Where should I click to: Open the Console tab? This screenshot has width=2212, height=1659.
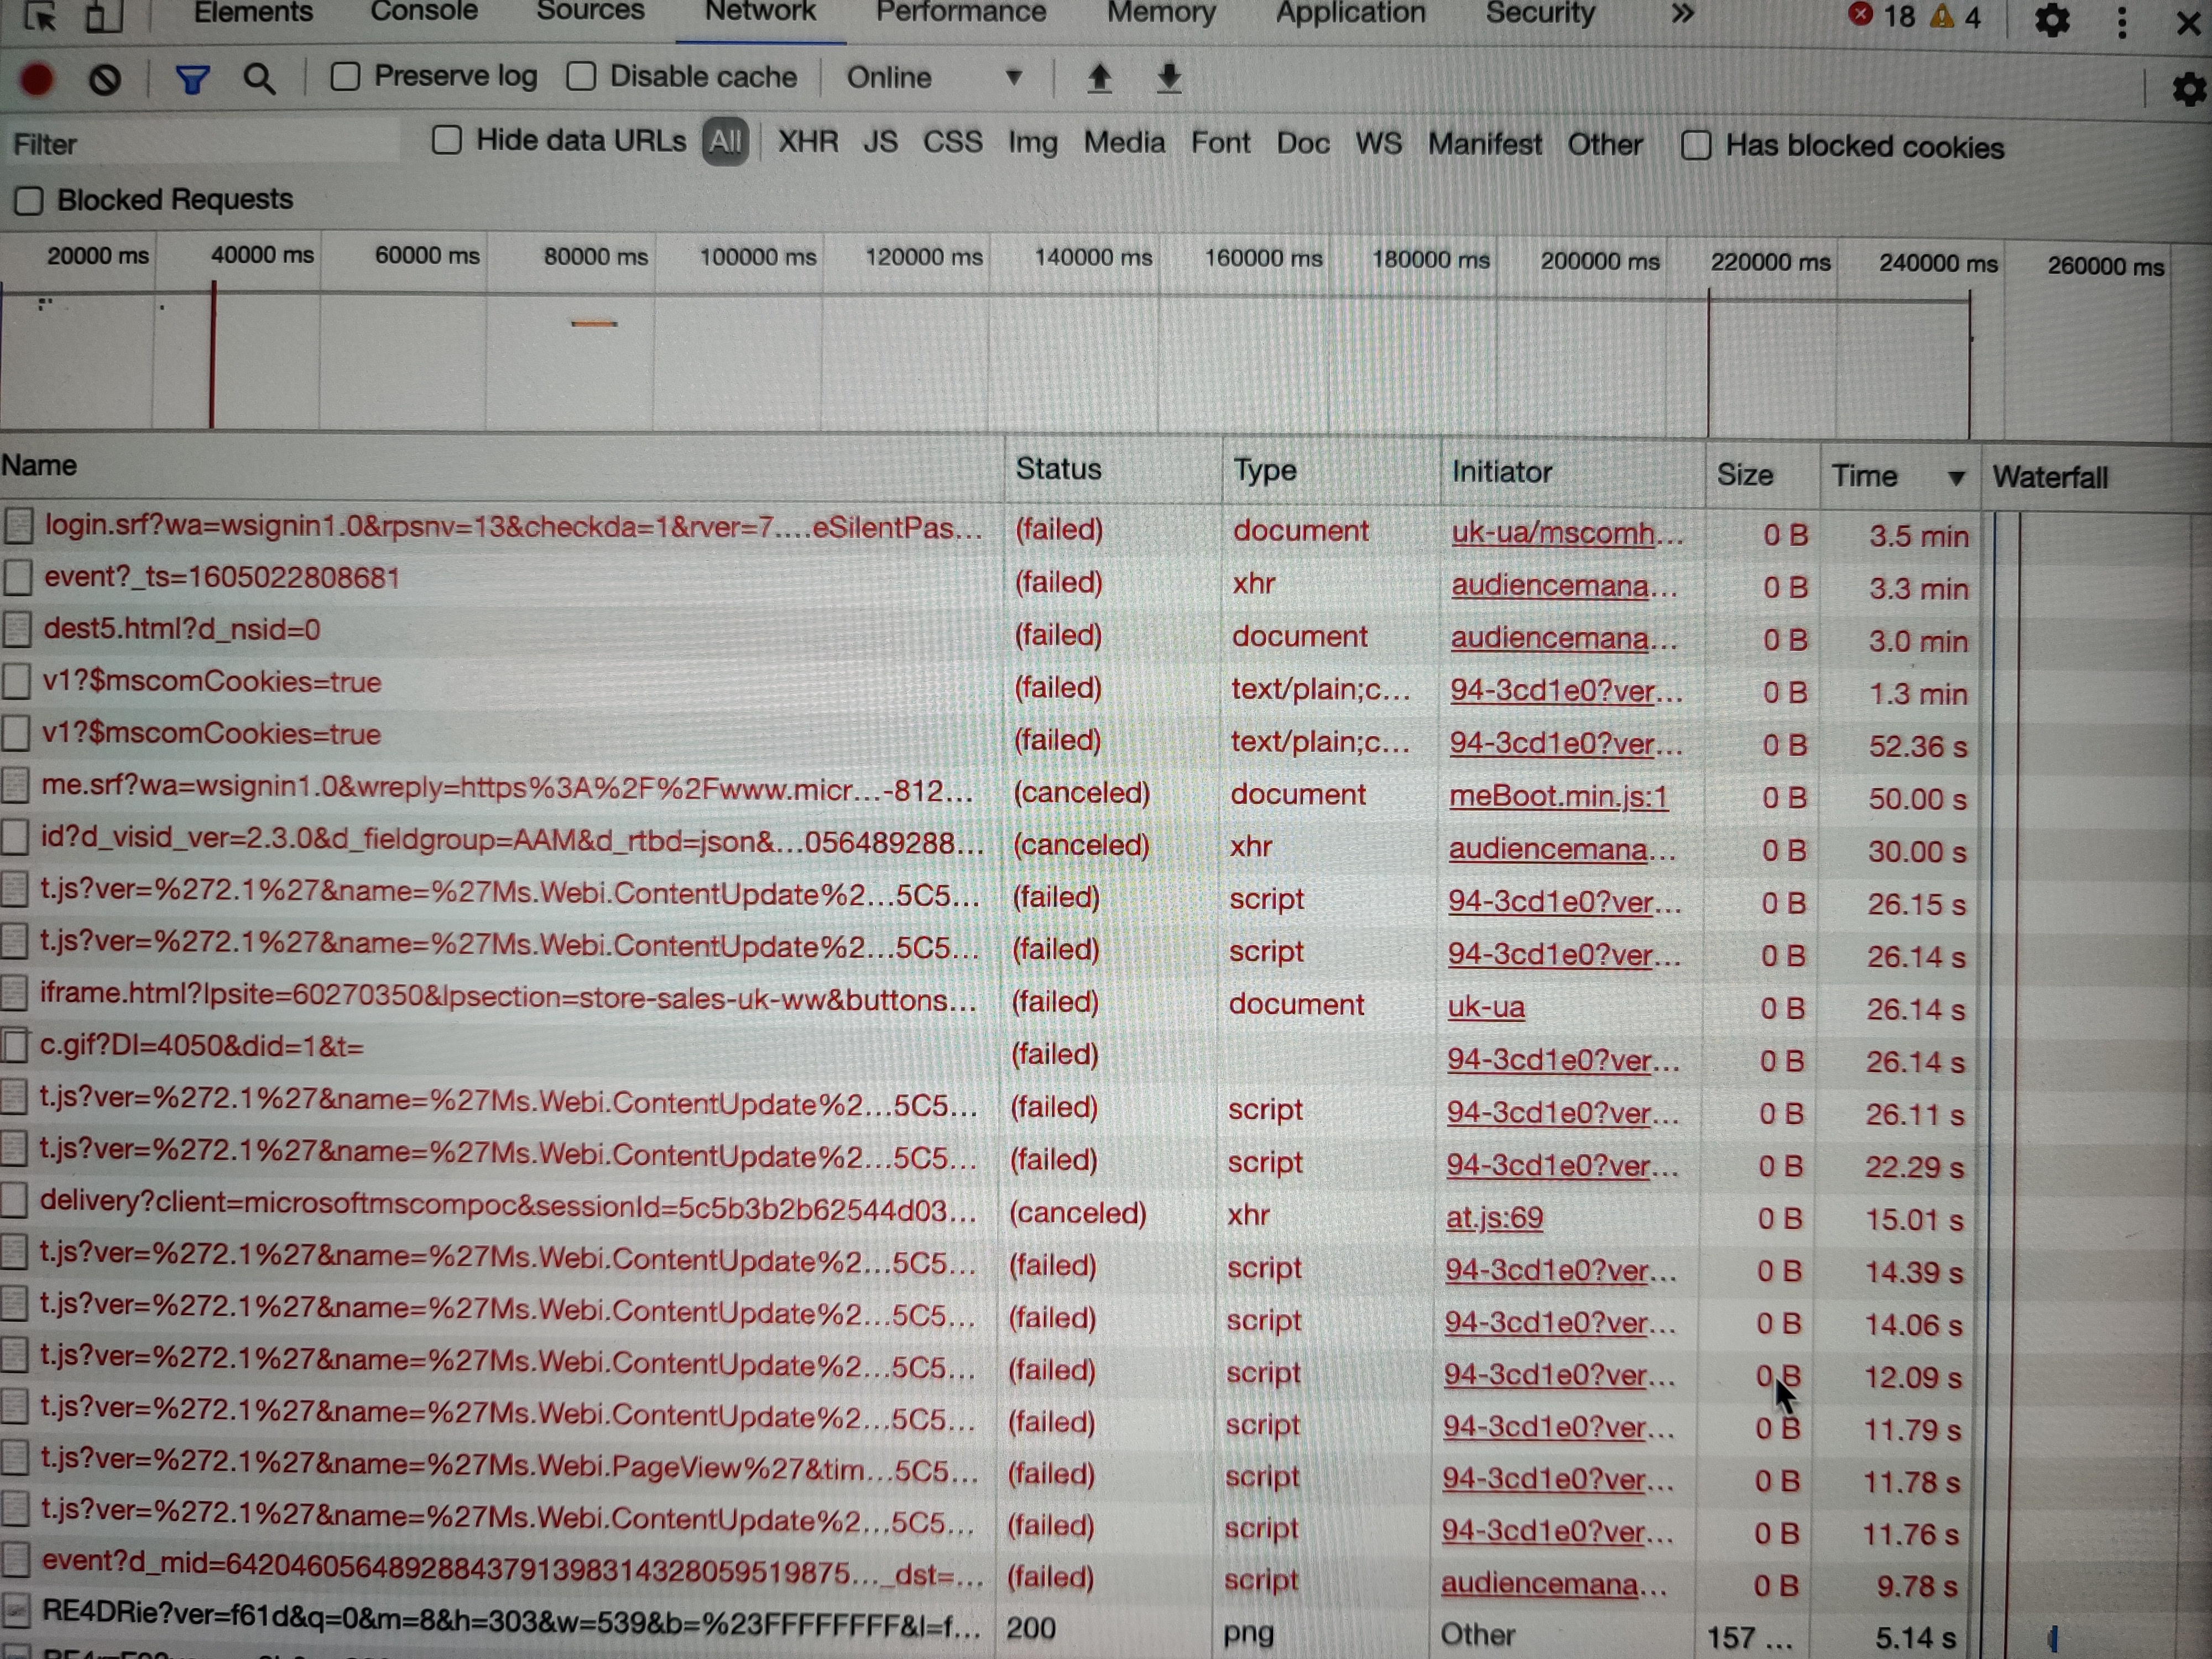tap(424, 12)
